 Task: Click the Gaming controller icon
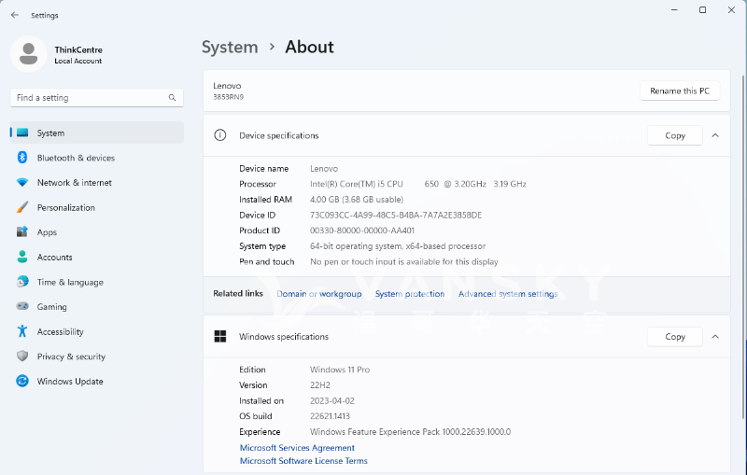tap(22, 306)
